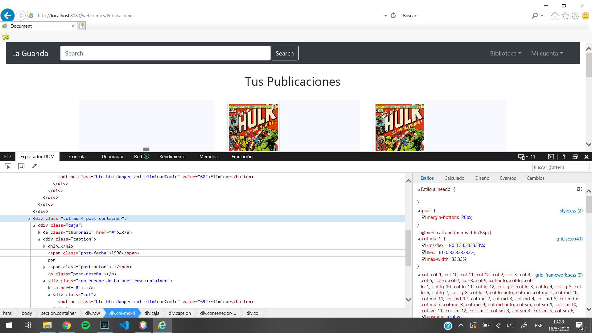Toggle the flex property checkbox
This screenshot has width=592, height=333.
tap(424, 253)
